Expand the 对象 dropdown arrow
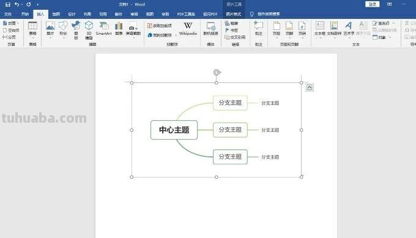The height and width of the screenshot is (238, 416). coord(390,37)
